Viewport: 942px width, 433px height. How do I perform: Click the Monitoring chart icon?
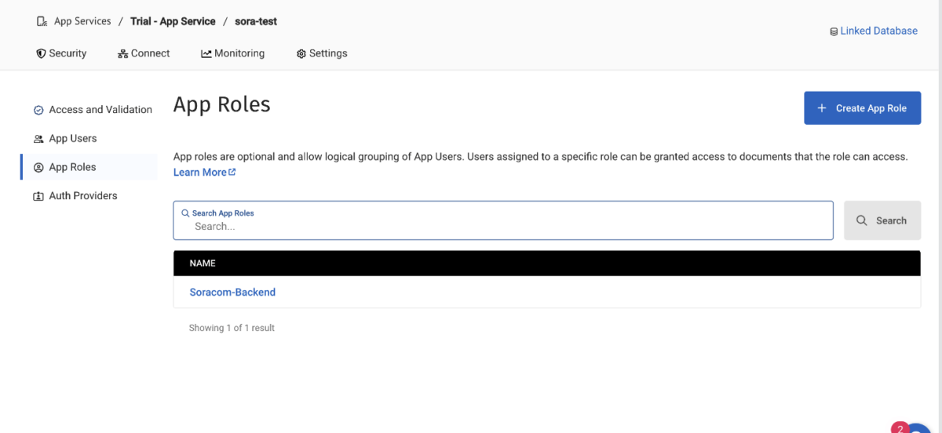coord(206,53)
